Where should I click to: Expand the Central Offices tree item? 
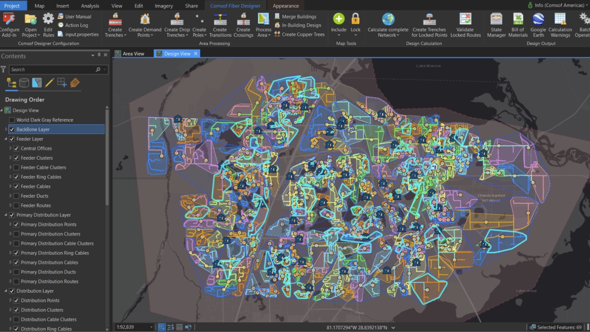tap(10, 148)
